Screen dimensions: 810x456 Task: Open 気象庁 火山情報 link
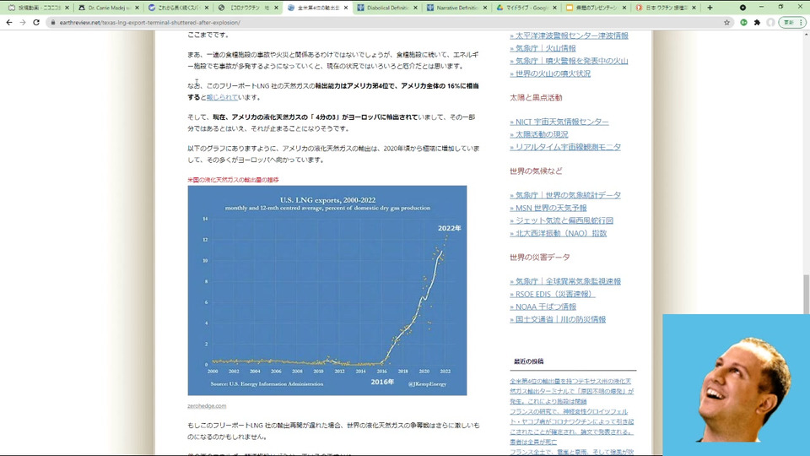point(543,48)
